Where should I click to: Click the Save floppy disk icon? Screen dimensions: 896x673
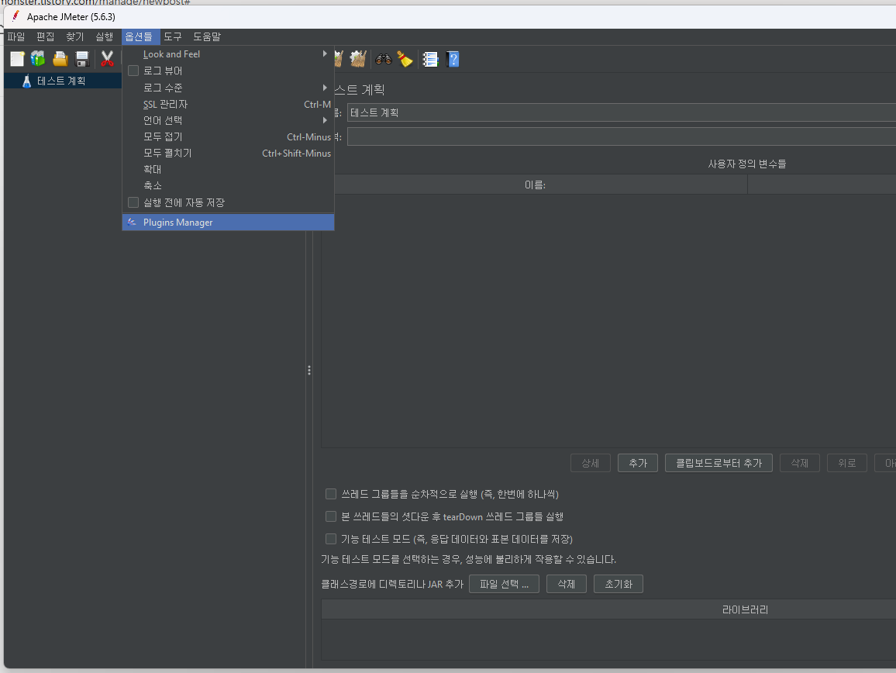82,59
